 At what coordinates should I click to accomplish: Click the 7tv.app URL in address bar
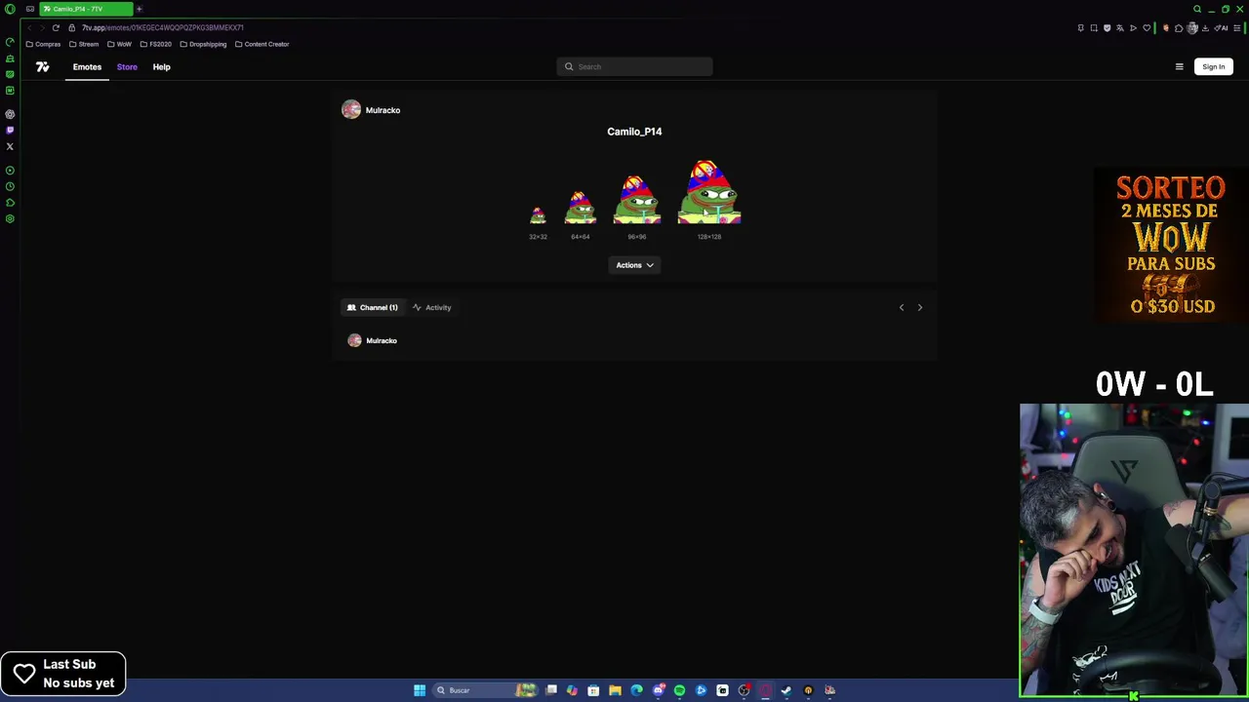(x=162, y=27)
